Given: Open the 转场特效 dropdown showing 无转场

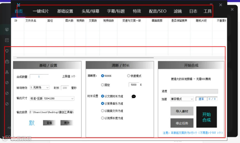Looking at the screenshot, I should [39, 88].
